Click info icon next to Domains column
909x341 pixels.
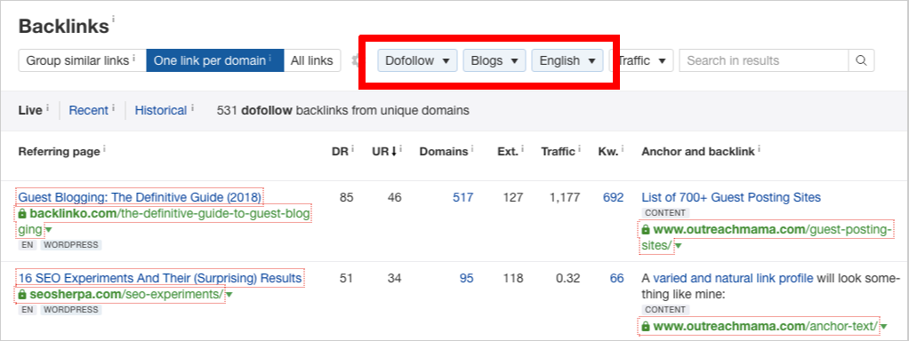(472, 149)
